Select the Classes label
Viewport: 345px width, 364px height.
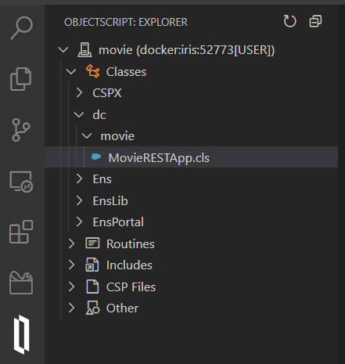126,72
